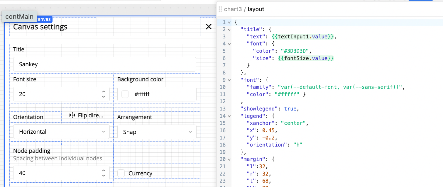
Task: Click the Font size stepper arrows
Action: click(104, 94)
